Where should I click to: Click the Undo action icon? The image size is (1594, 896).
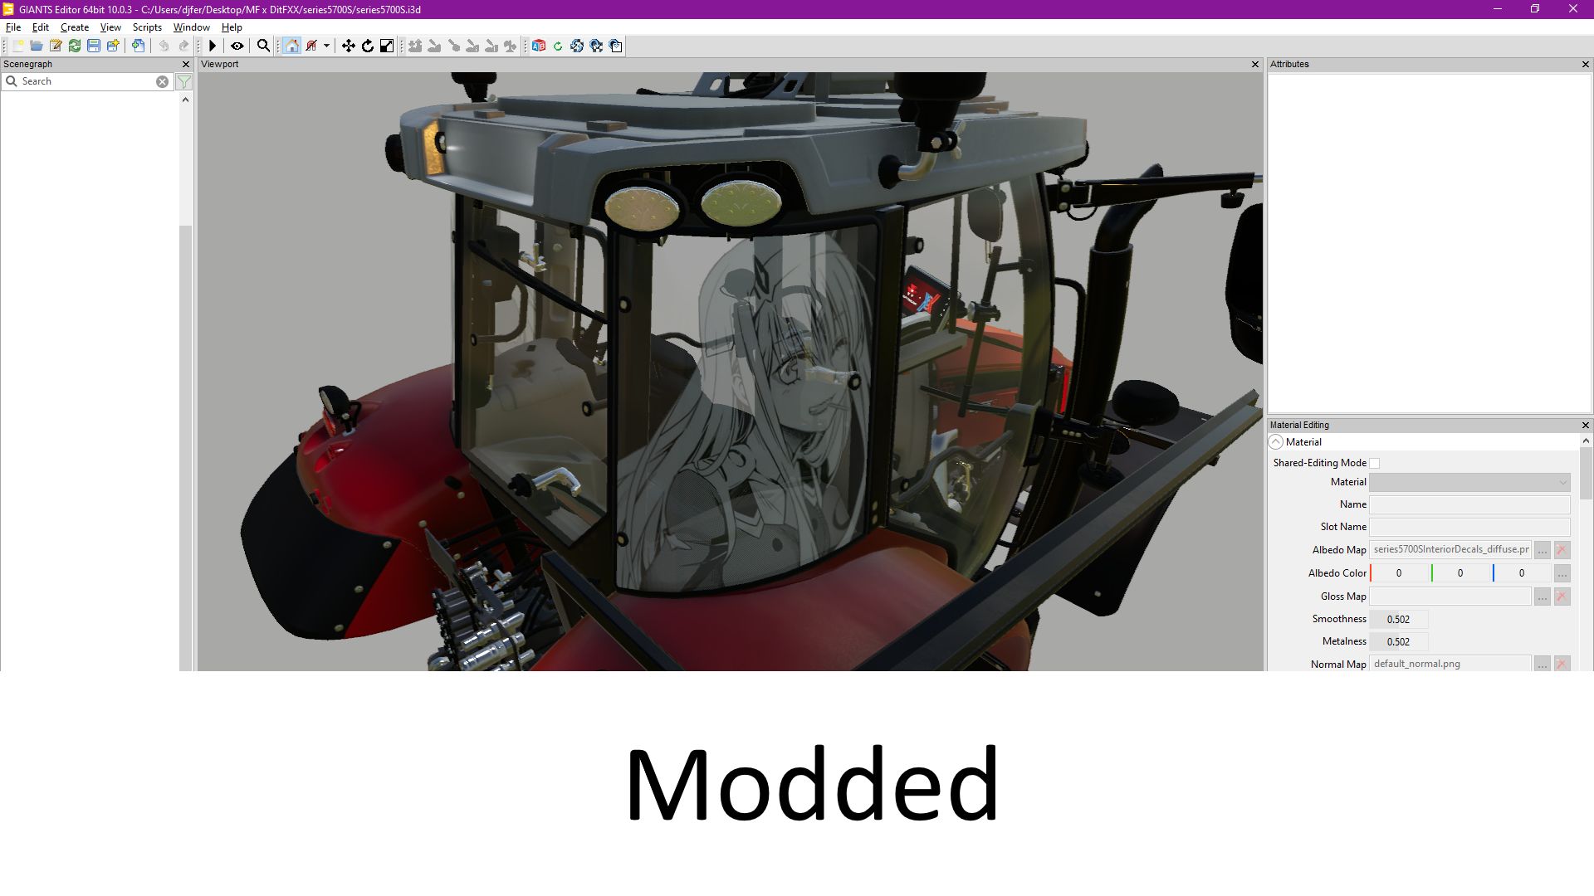[x=162, y=45]
